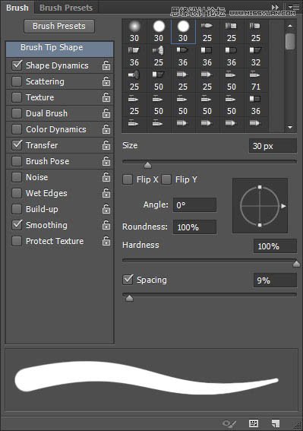Image resolution: width=303 pixels, height=431 pixels.
Task: Select the Brush tab
Action: [17, 8]
